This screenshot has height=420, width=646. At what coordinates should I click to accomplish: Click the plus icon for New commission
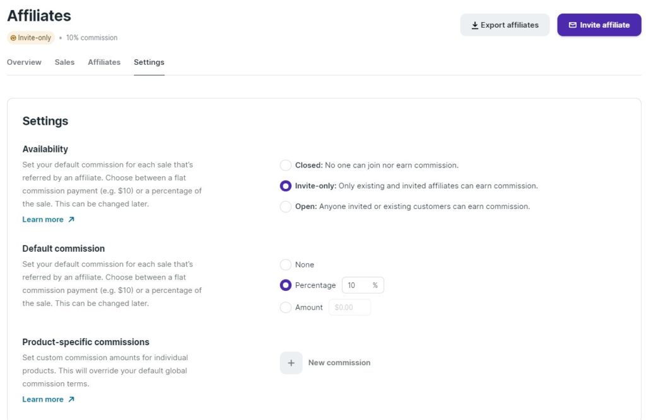pos(291,363)
